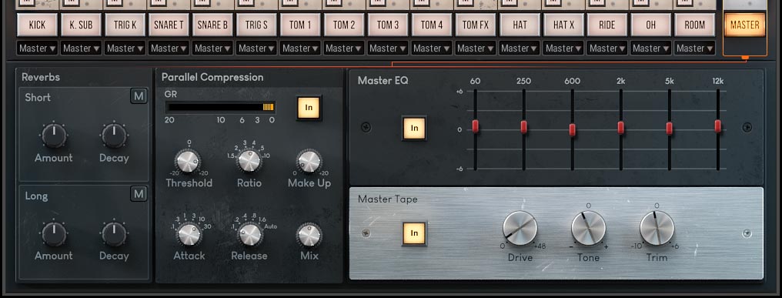The height and width of the screenshot is (298, 782).
Task: Select the TRIG K channel button
Action: tap(125, 25)
